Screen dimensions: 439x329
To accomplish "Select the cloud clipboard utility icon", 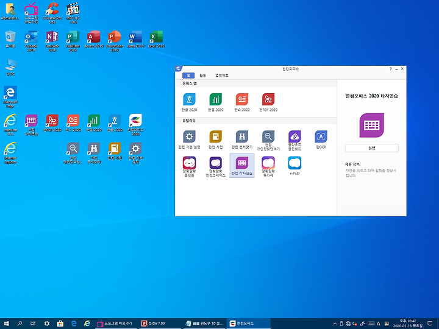I will 294,141.
